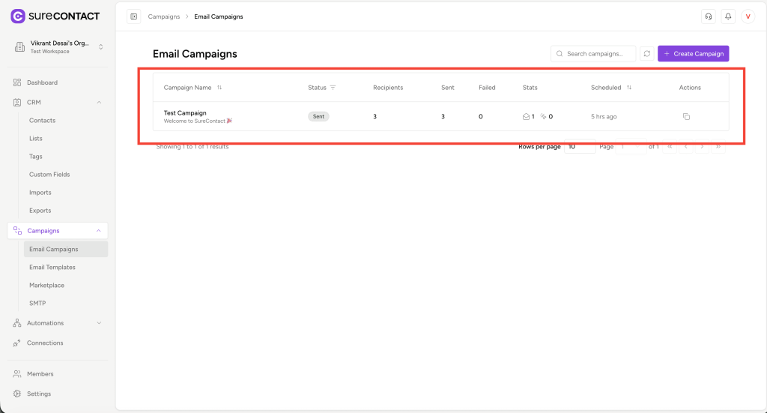Open Settings from sidebar

[39, 394]
